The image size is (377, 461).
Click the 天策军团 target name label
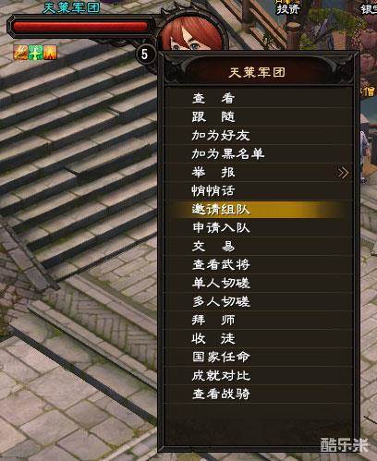tap(71, 8)
